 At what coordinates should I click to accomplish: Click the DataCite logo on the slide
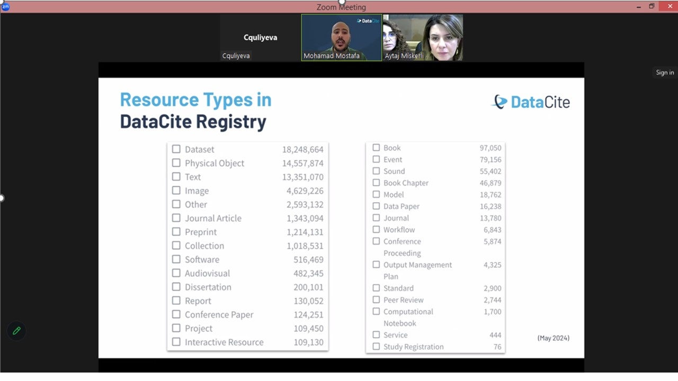531,102
